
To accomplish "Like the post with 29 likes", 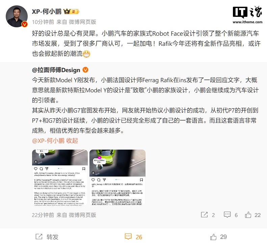I will pyautogui.click(x=213, y=237).
